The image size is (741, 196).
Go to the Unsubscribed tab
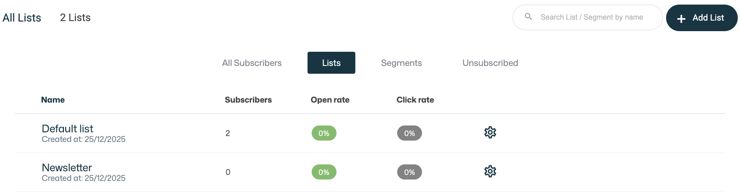(490, 63)
